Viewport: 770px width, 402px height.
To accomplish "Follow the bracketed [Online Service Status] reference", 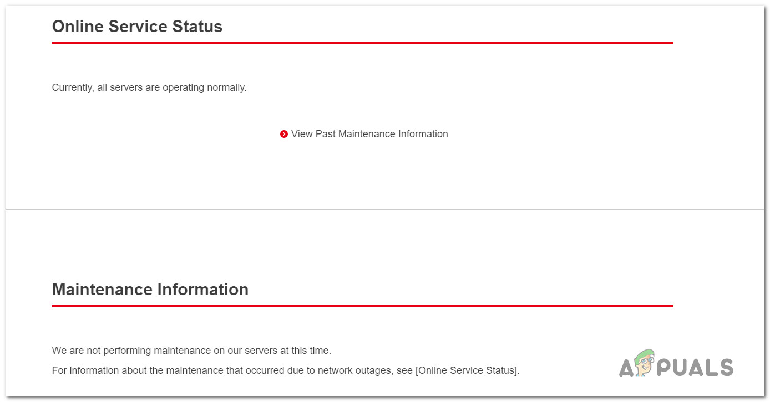I will (467, 370).
